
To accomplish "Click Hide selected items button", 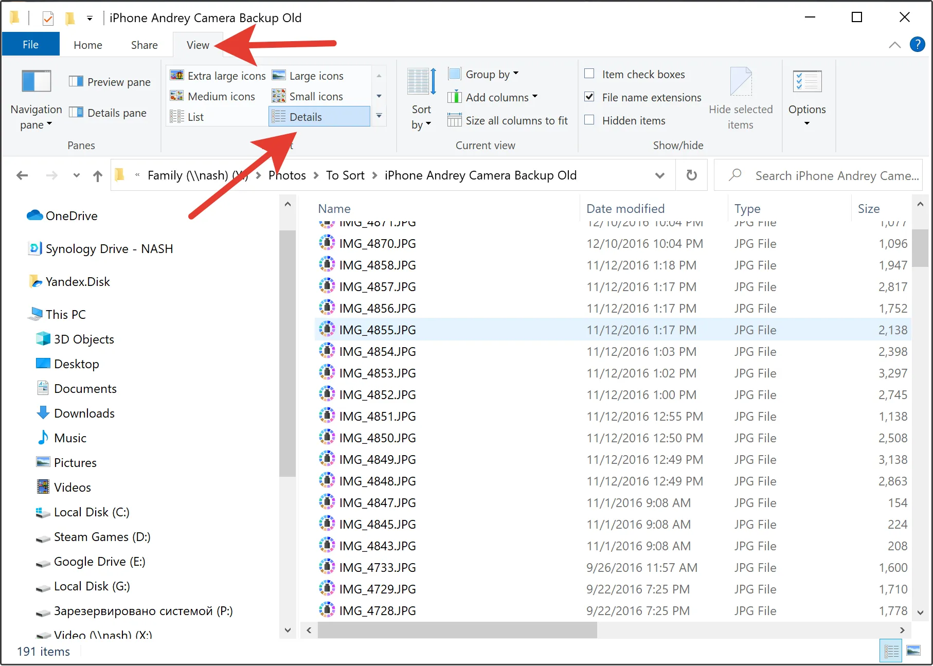I will click(x=741, y=100).
